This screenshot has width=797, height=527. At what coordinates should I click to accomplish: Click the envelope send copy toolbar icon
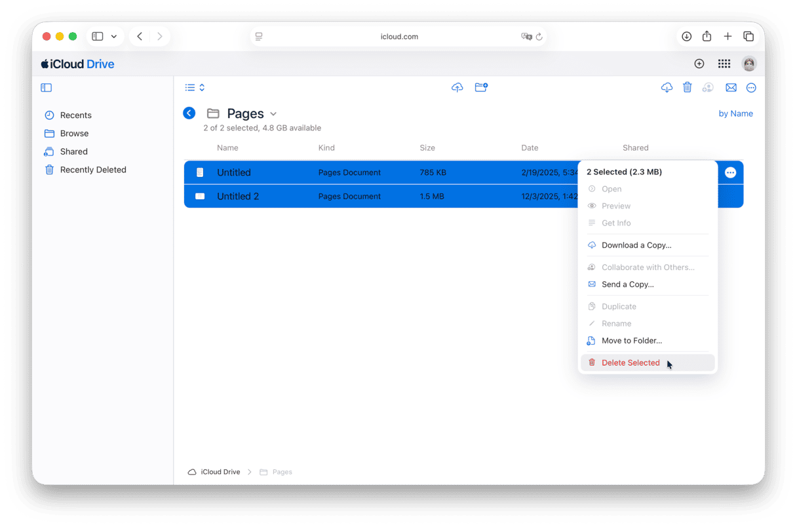coord(731,87)
